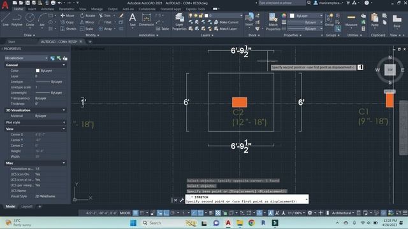Select the Line tool
The image size is (408, 229).
point(6,20)
